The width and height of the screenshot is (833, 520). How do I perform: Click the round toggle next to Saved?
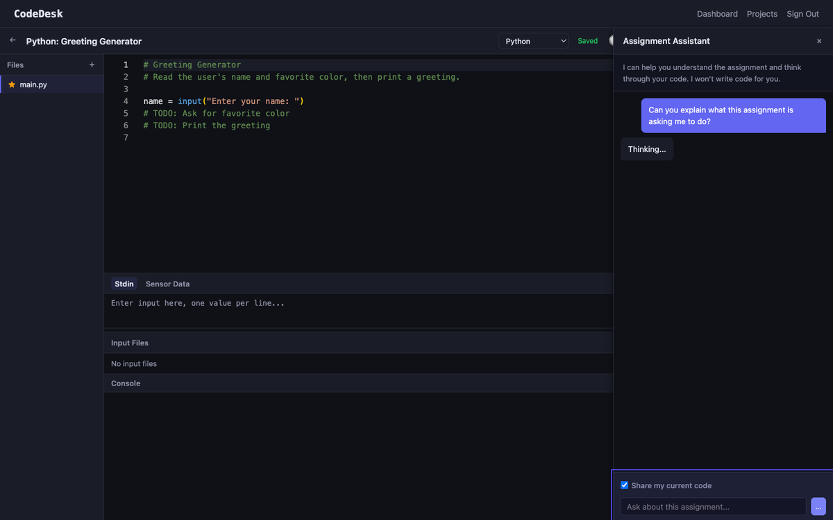pos(612,41)
